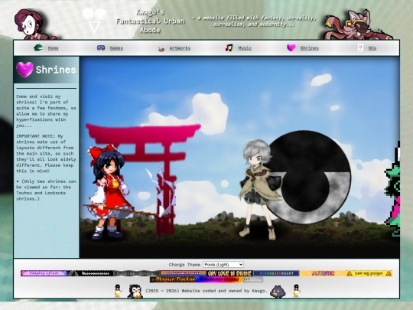Click the 'Plague Doctor' badge
This screenshot has height=310, width=413.
coord(173,279)
